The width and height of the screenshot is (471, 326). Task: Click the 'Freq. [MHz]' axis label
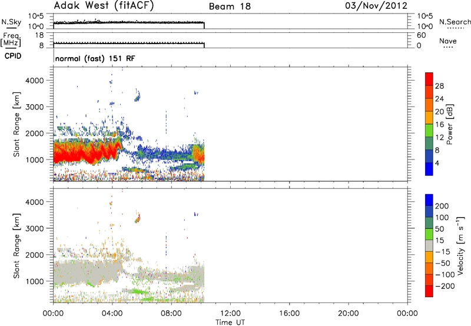11,39
